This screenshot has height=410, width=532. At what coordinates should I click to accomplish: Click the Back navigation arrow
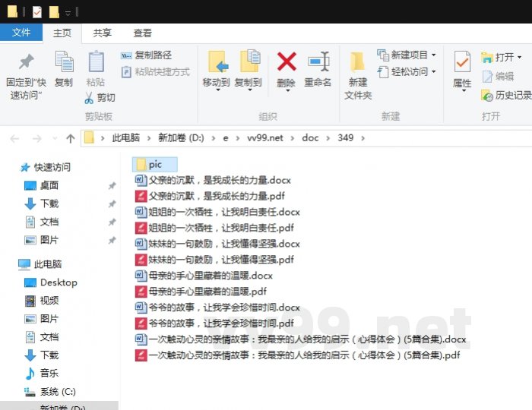tap(14, 138)
